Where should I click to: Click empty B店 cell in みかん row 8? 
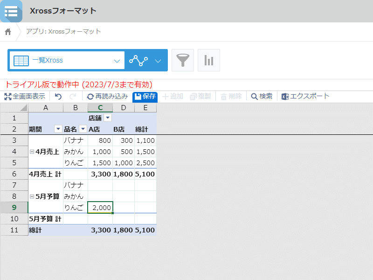point(124,196)
